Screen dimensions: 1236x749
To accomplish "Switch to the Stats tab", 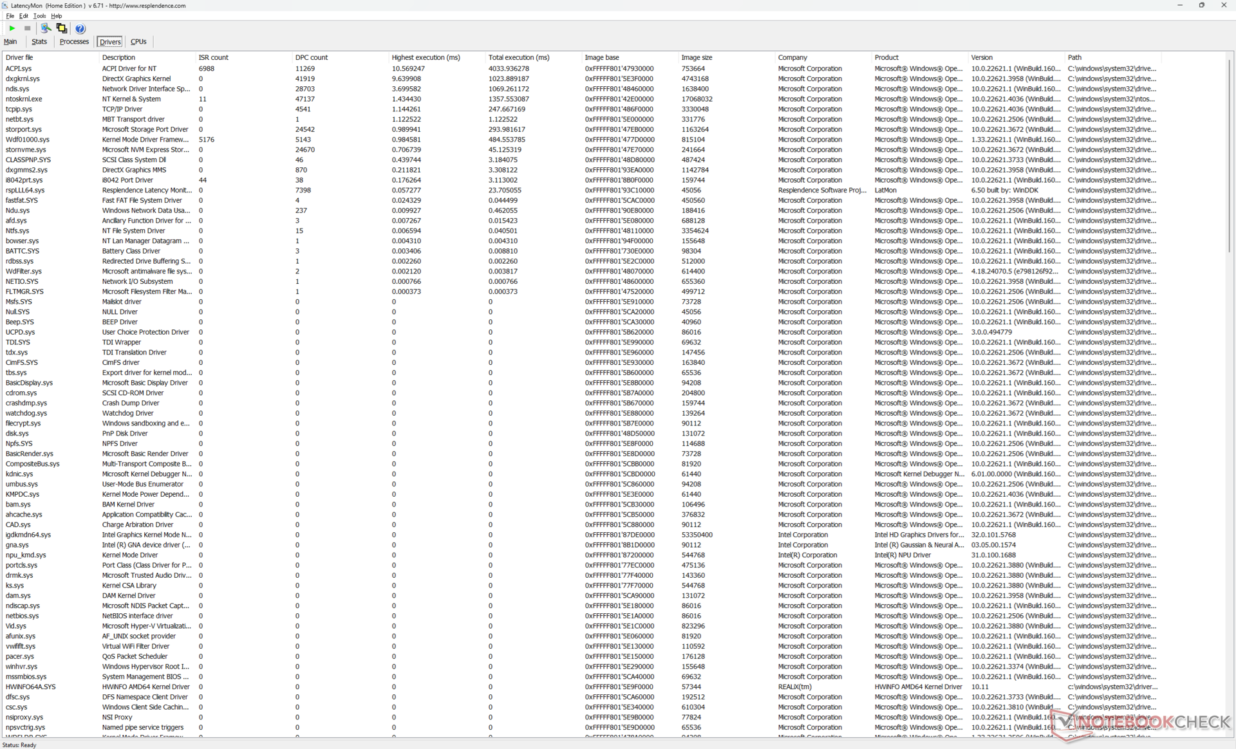I will (39, 42).
